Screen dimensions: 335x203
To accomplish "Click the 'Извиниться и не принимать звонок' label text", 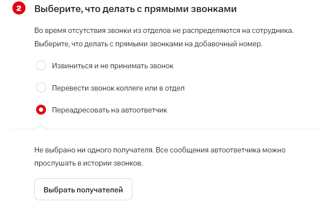I will tap(112, 66).
